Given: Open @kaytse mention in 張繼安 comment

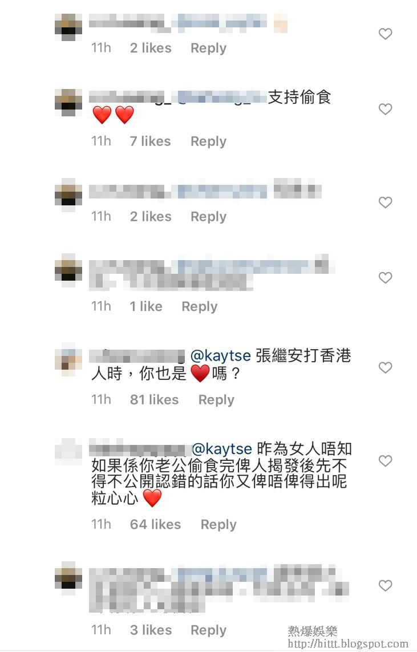Looking at the screenshot, I should tap(220, 356).
